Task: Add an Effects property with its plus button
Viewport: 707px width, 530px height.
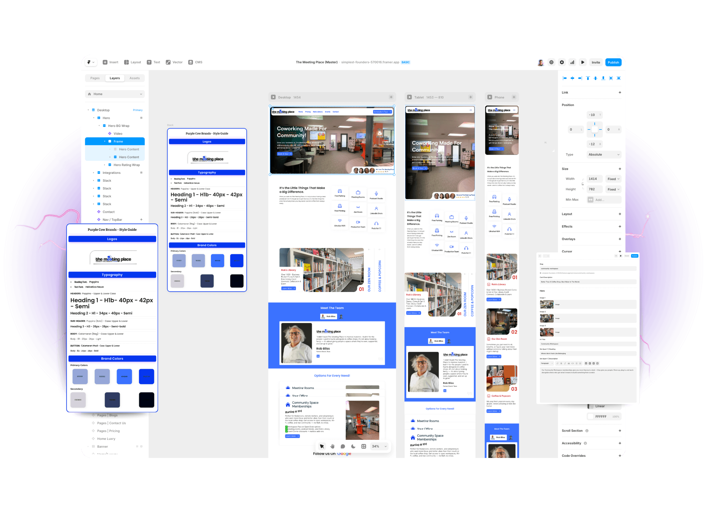Action: click(620, 226)
